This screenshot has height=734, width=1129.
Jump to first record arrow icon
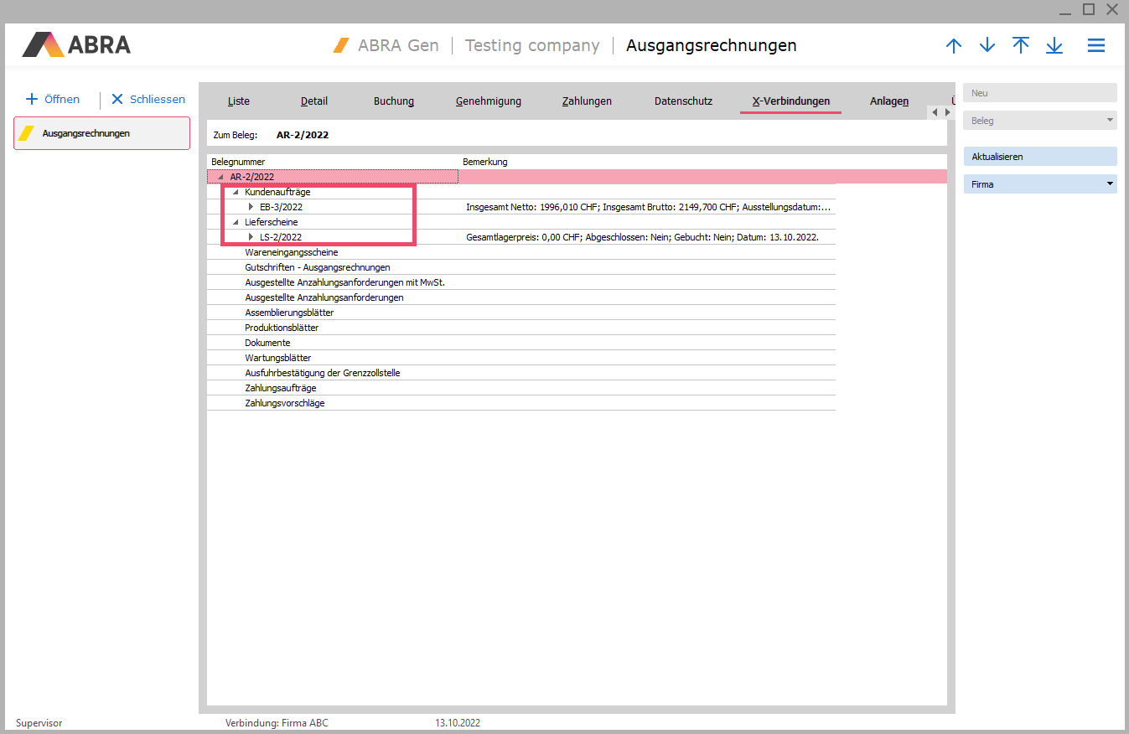[x=1021, y=46]
